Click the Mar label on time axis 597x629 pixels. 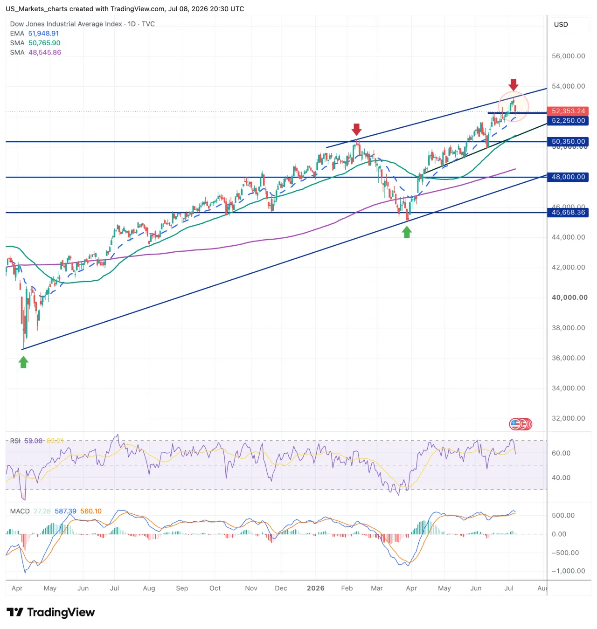377,588
